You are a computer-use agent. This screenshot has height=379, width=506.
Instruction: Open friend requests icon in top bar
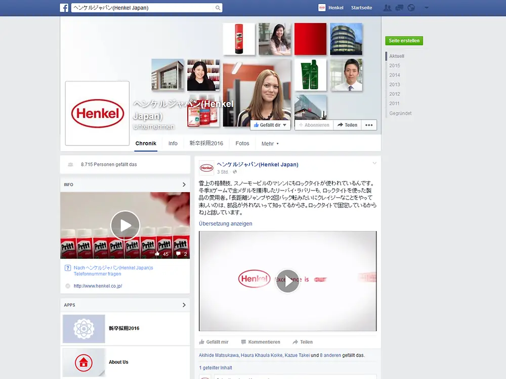click(387, 8)
